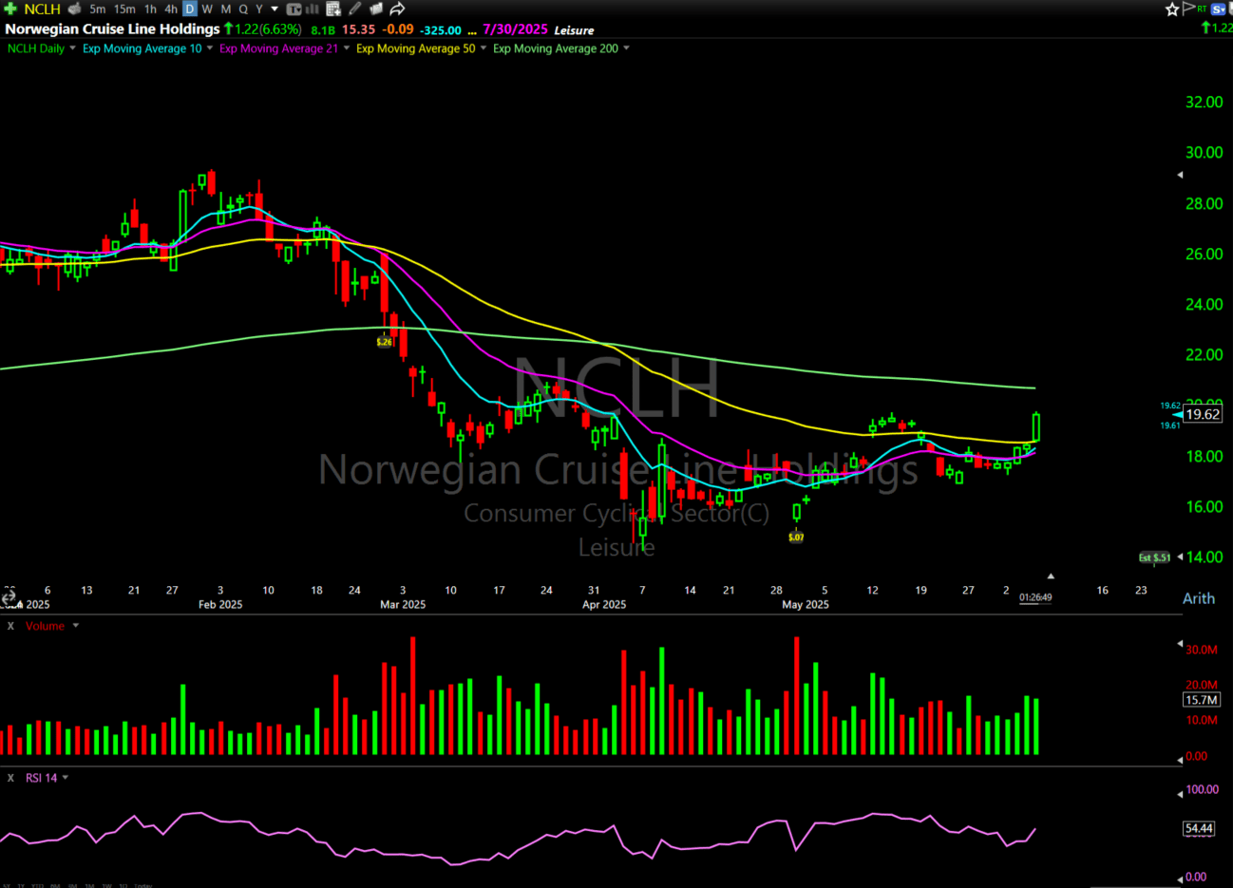Close the Volume pane with X
This screenshot has height=888, width=1233.
11,626
